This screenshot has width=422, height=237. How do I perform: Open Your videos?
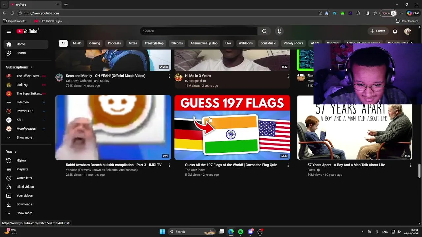coord(26,196)
